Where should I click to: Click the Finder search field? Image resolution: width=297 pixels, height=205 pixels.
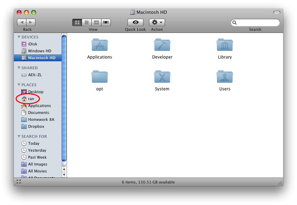(x=255, y=23)
